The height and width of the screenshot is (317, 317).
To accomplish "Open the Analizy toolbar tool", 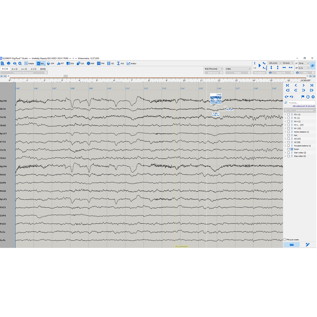I will (x=131, y=63).
